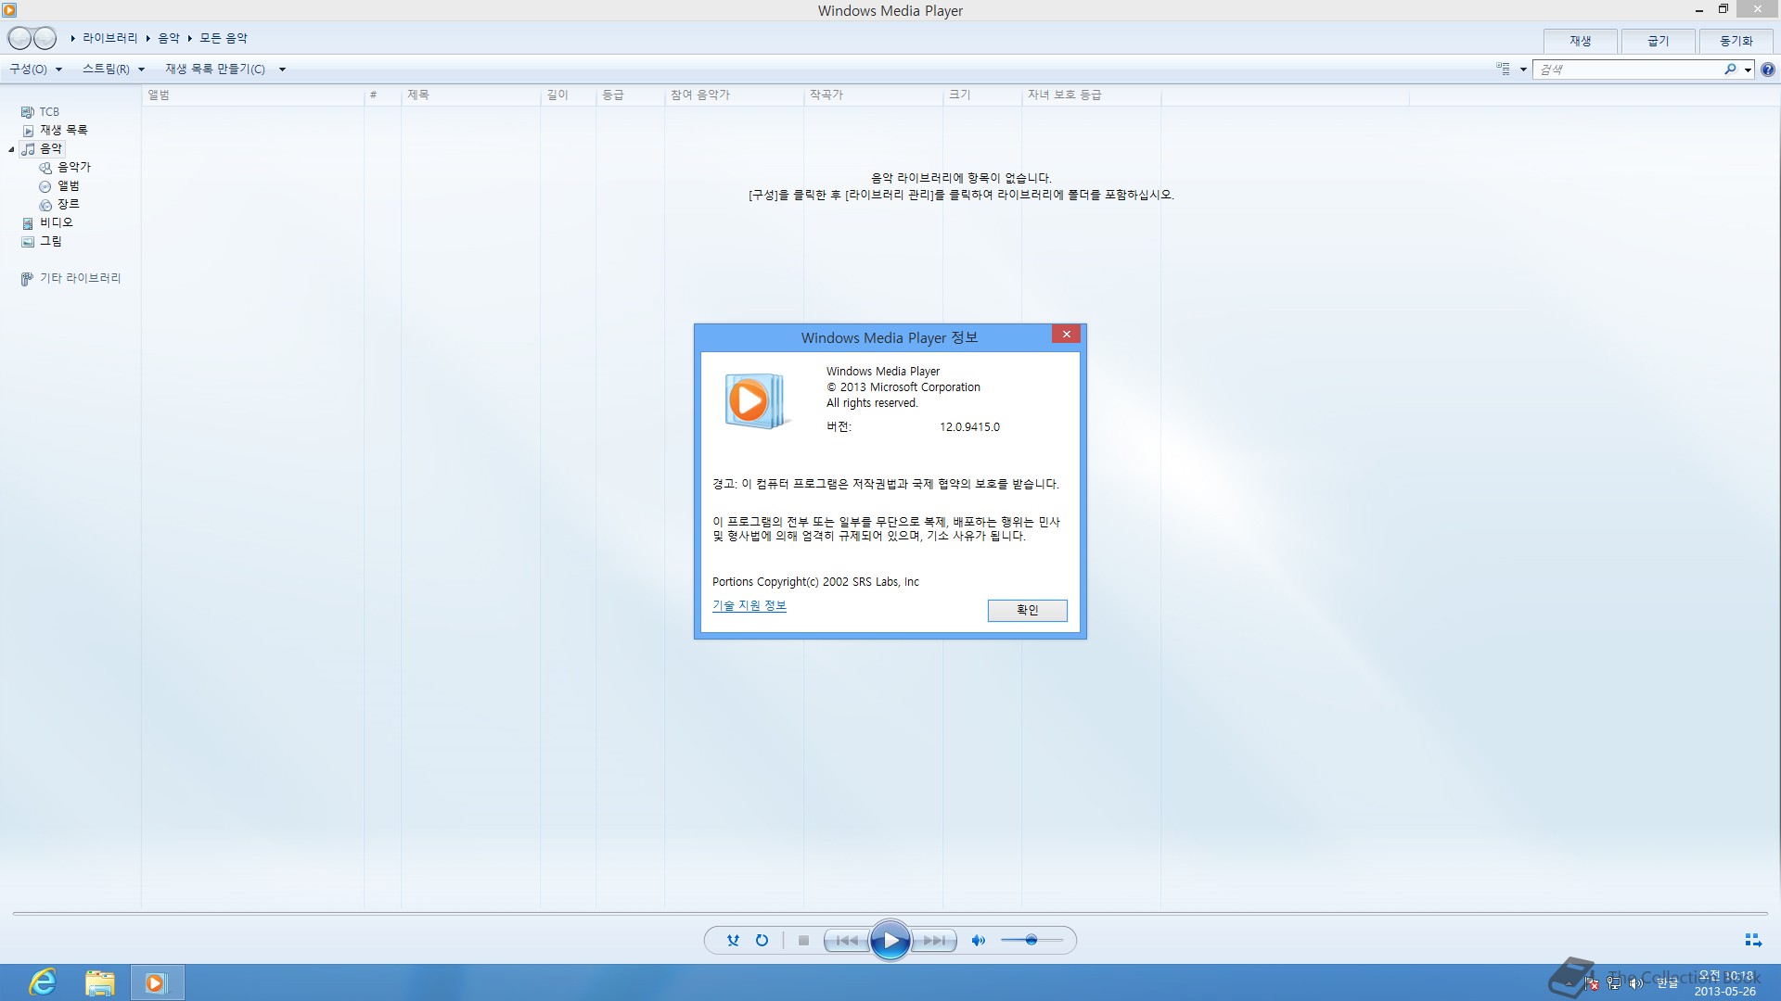Switch to the 동기화 tab
This screenshot has width=1781, height=1001.
pyautogui.click(x=1736, y=41)
